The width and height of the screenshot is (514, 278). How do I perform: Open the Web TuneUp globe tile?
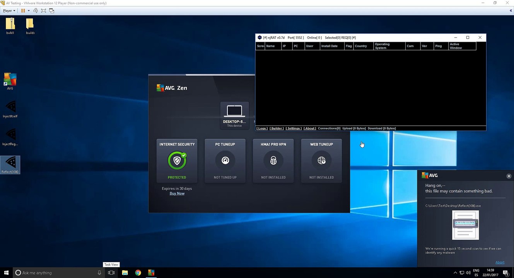[x=321, y=161]
